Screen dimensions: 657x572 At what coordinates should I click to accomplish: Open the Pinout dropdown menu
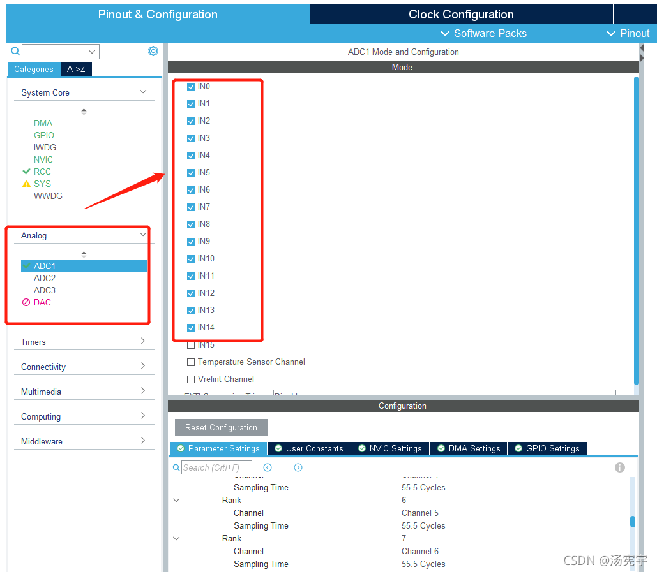tap(628, 33)
